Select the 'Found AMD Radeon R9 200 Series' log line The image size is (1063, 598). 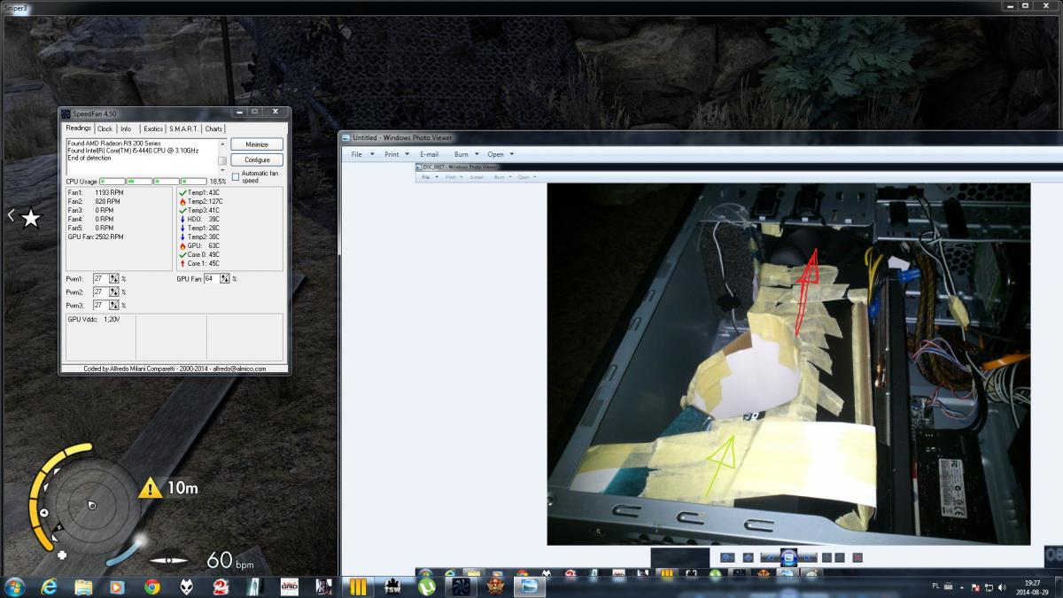pos(114,144)
